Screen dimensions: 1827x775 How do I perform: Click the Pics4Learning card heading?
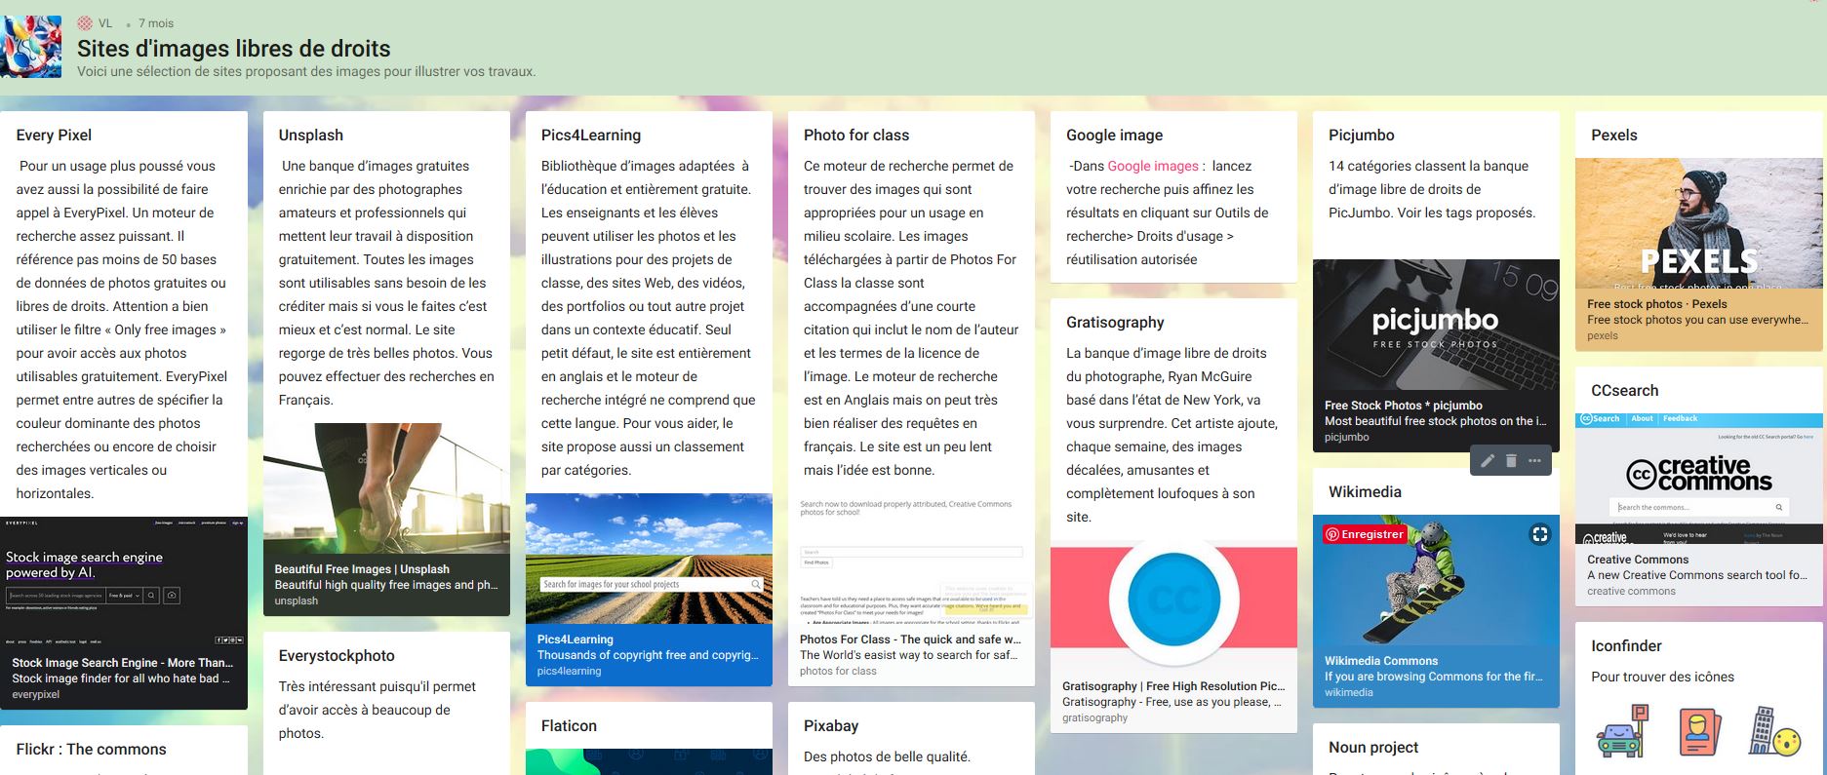[591, 136]
